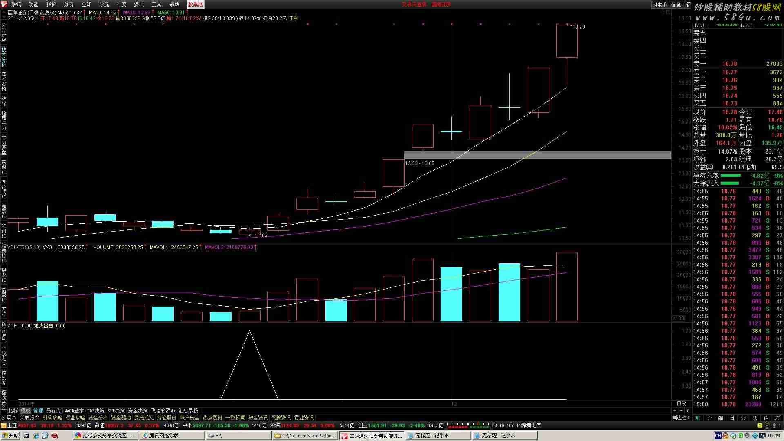Click the Internet Explorer quick launch icon
Viewport: 784px width, 441px height.
pos(36,436)
